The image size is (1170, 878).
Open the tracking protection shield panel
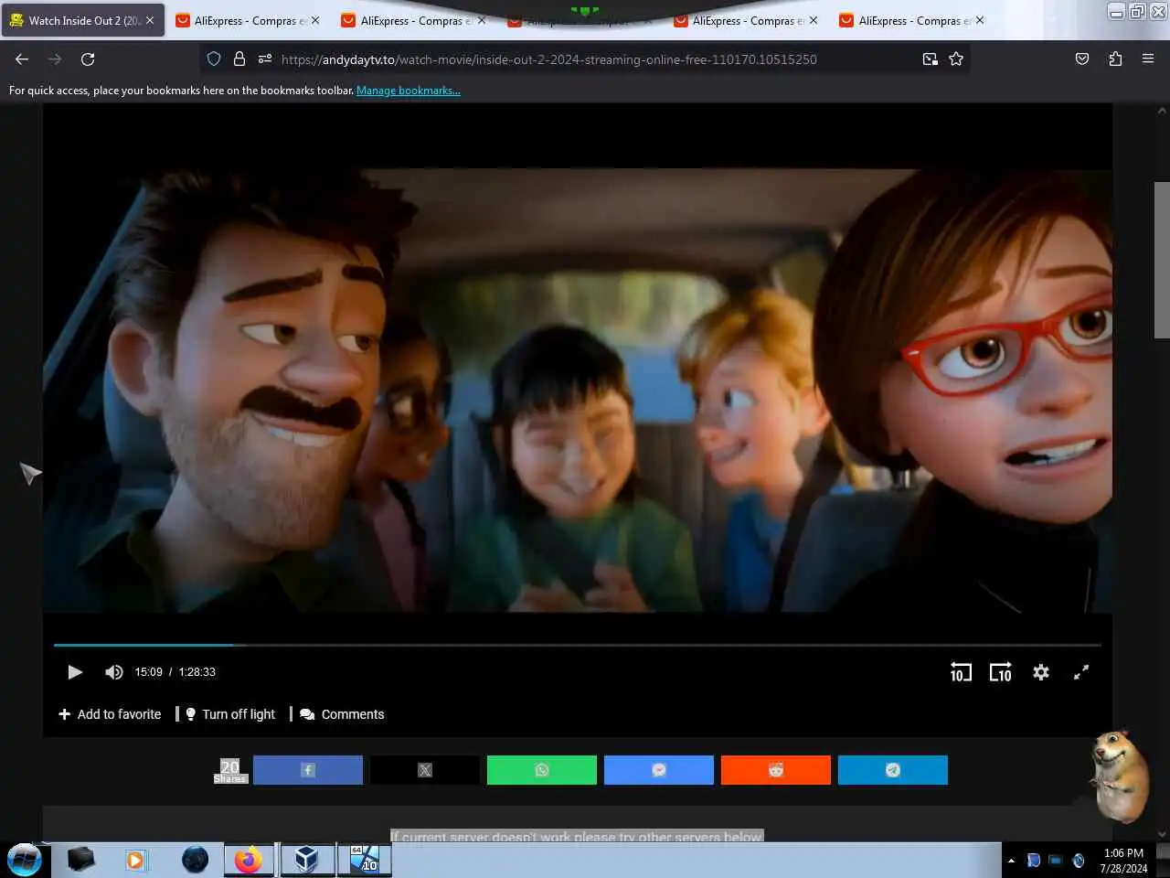tap(214, 59)
